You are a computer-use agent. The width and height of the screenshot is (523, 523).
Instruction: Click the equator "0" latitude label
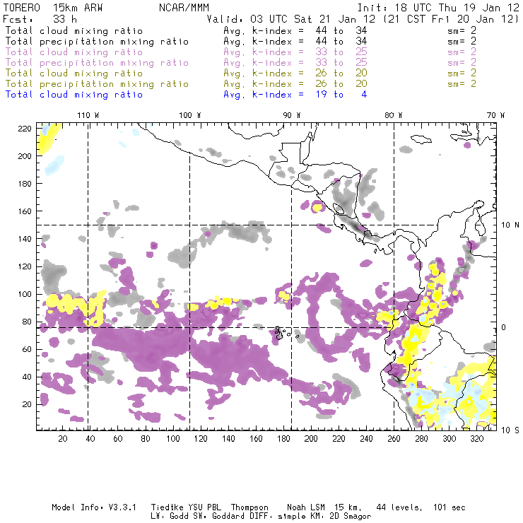click(504, 327)
